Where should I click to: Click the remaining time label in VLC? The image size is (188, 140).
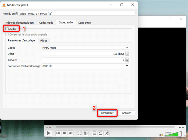coord(181,127)
